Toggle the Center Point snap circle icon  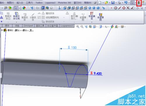116,8
